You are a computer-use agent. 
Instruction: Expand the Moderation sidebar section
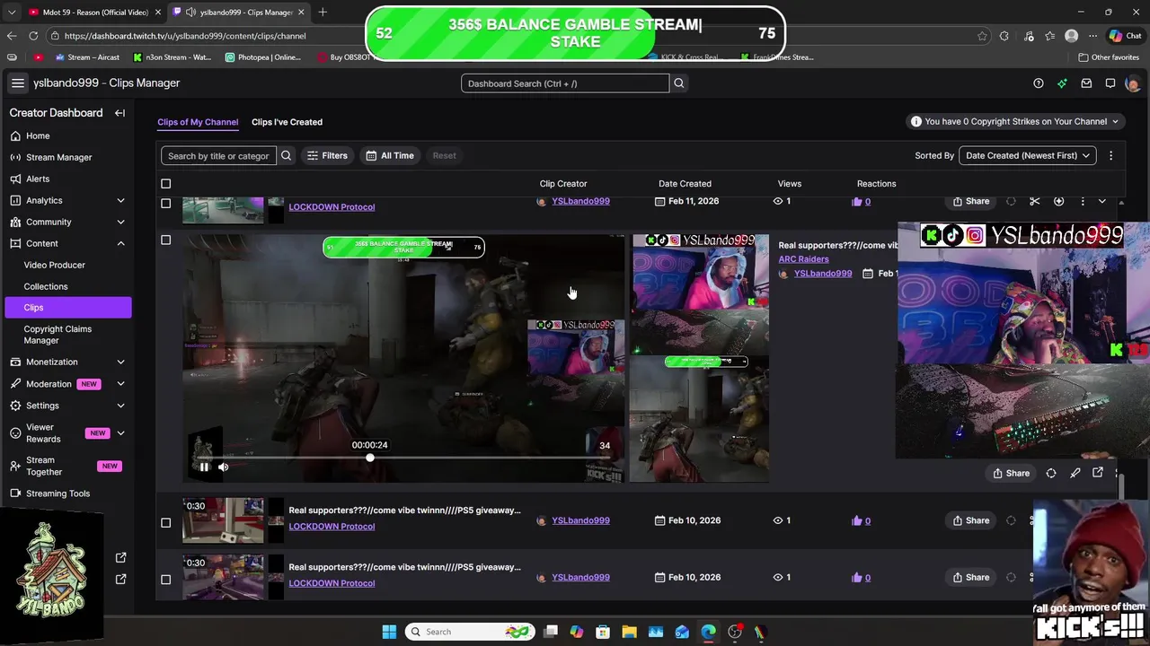pyautogui.click(x=120, y=384)
